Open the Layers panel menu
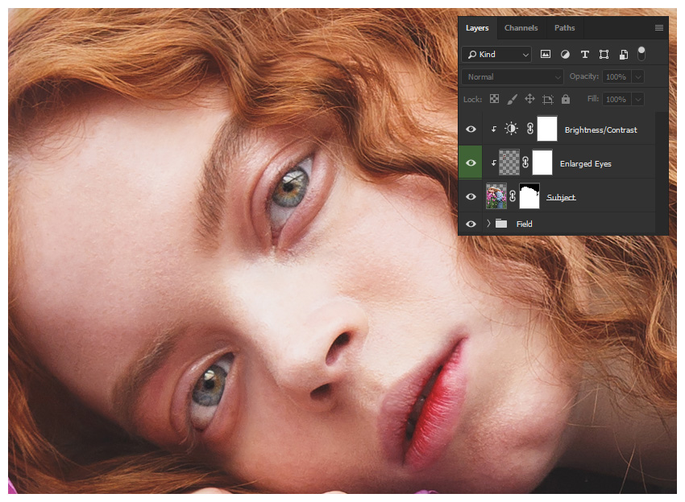Screen dimensions: 685x502 pos(658,28)
